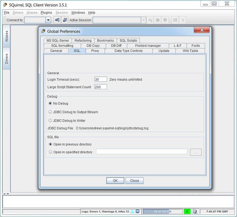The image size is (237, 217).
Task: Select JDBC Debug to Writer option
Action: (x=50, y=121)
